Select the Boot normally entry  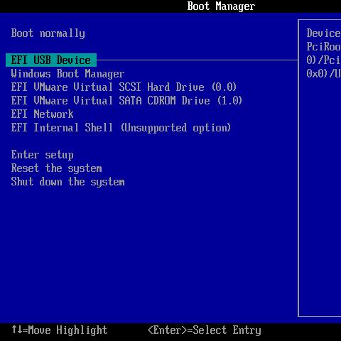coord(48,33)
